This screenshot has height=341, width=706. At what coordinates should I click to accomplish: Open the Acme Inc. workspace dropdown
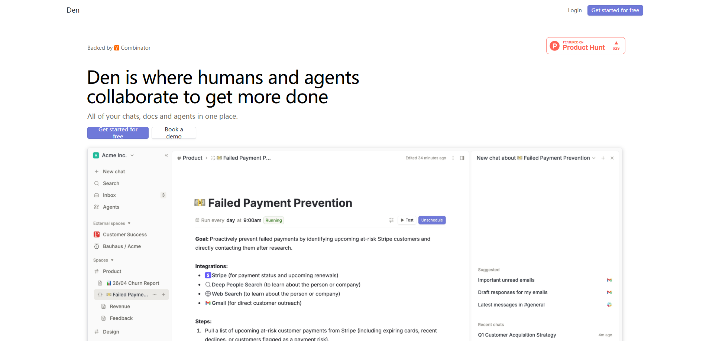(133, 155)
